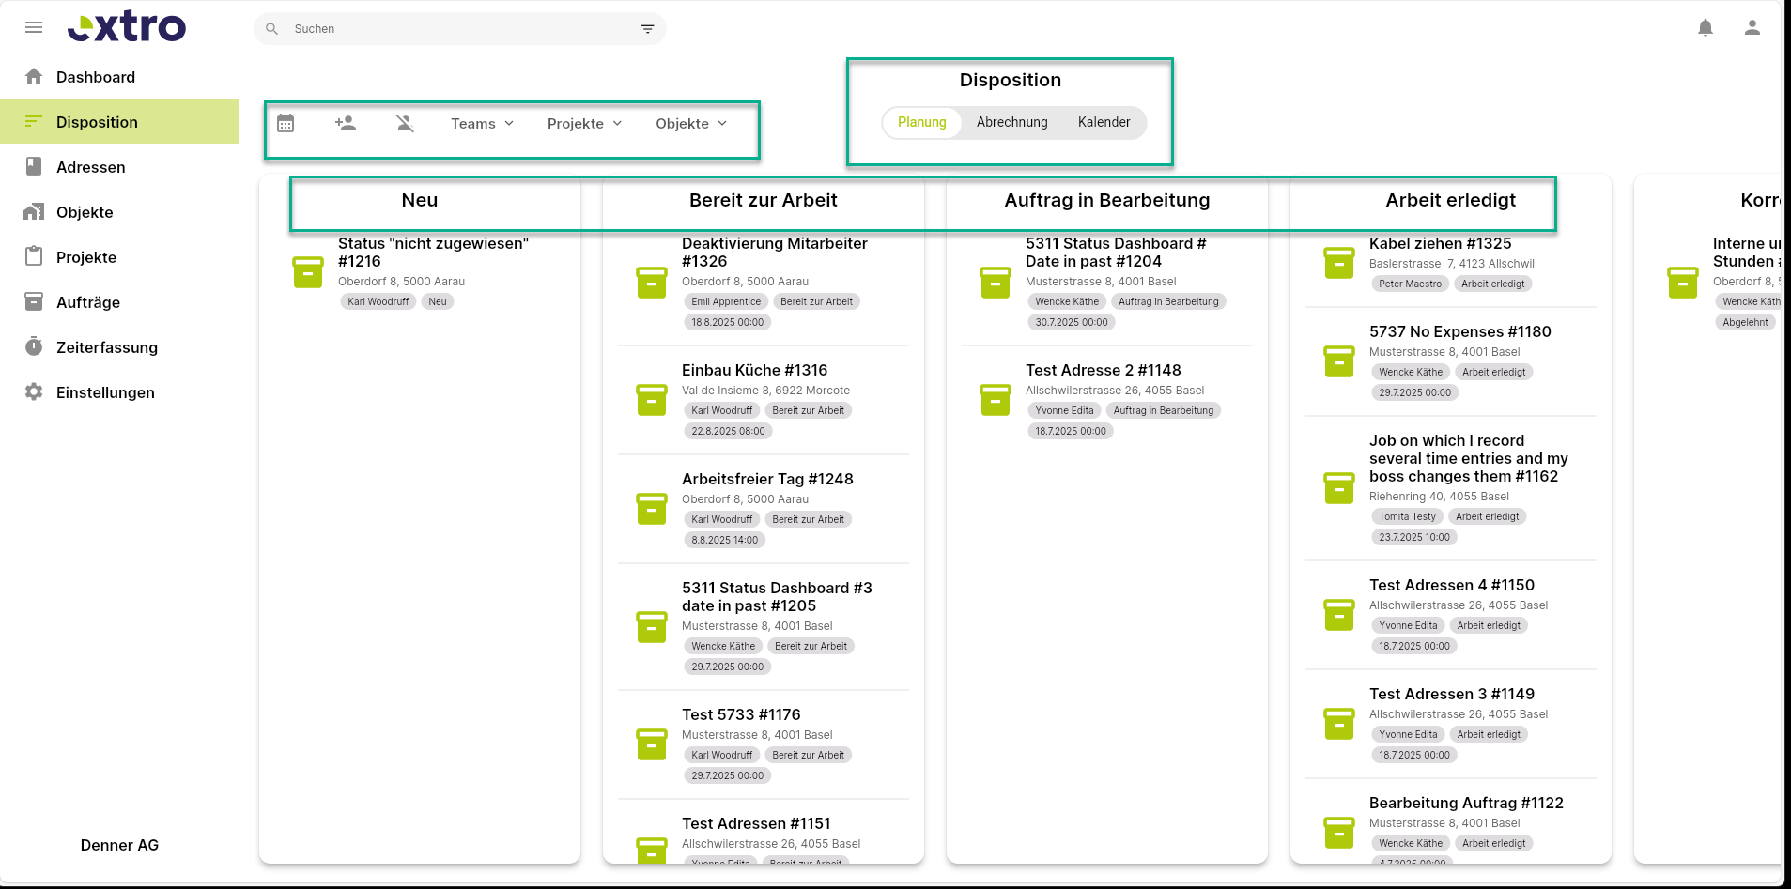Screen dimensions: 1791x889
Task: Click Karl Woodruff chip on order #1216
Action: [378, 301]
